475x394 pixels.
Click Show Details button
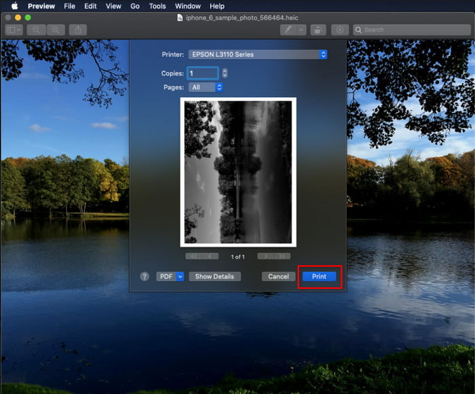pyautogui.click(x=214, y=276)
